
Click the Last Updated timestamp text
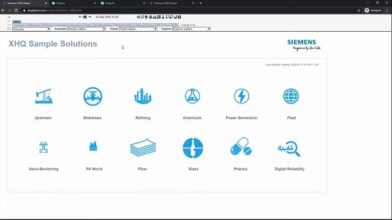292,65
